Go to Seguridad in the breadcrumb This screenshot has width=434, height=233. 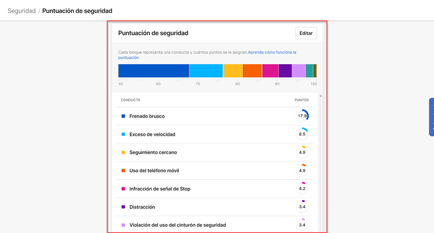point(22,11)
